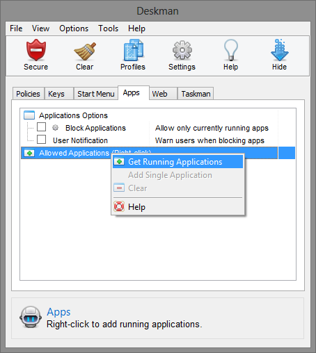Switch to the Keys tab
The image size is (316, 353).
click(59, 94)
